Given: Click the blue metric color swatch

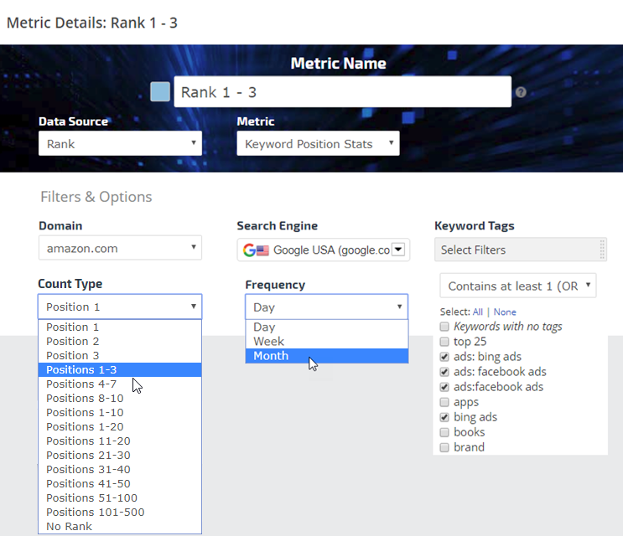Looking at the screenshot, I should point(160,91).
